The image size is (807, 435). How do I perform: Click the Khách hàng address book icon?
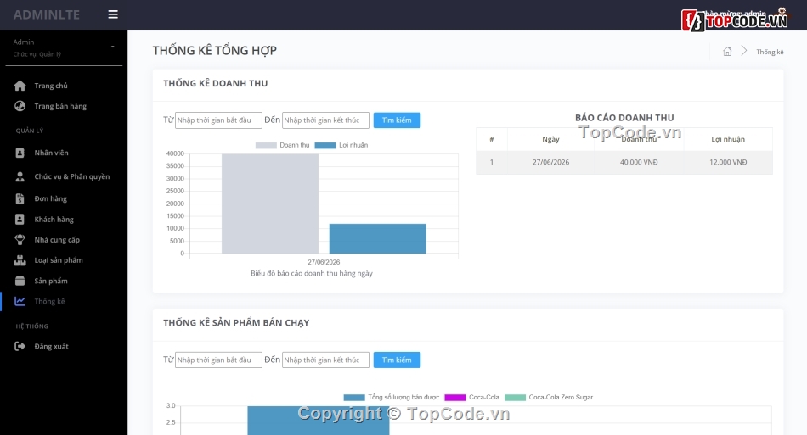[x=20, y=220]
